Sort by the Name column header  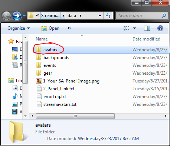42,39
